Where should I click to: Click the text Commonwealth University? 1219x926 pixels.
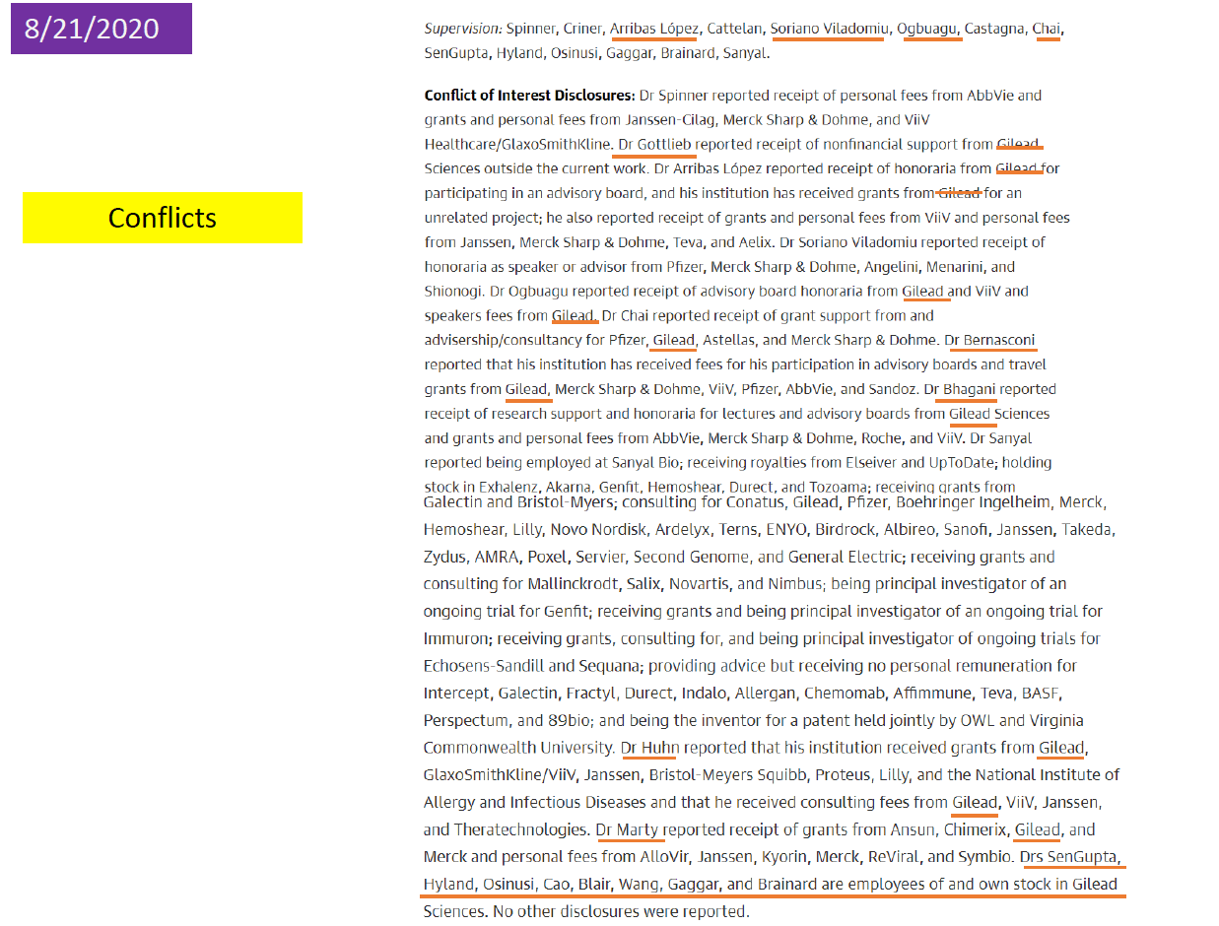(516, 748)
